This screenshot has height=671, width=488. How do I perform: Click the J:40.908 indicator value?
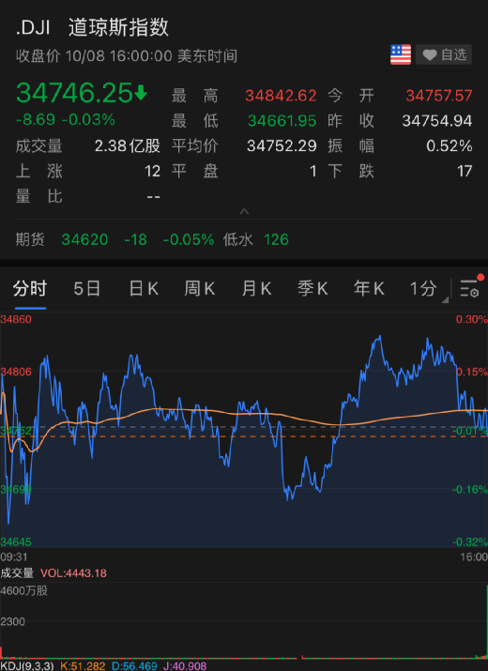click(x=184, y=666)
